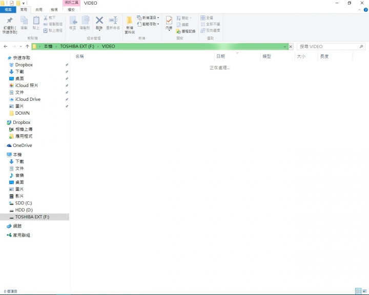Viewport: 369px width, 295px height.
Task: Click the Search VIDEO field
Action: coord(331,47)
